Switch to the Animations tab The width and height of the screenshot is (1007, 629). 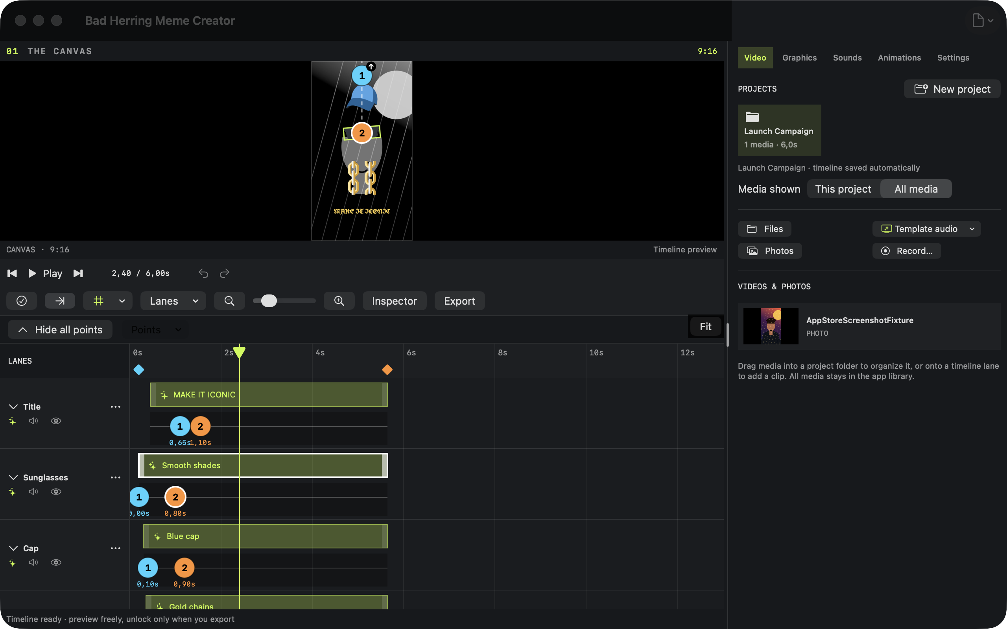899,57
